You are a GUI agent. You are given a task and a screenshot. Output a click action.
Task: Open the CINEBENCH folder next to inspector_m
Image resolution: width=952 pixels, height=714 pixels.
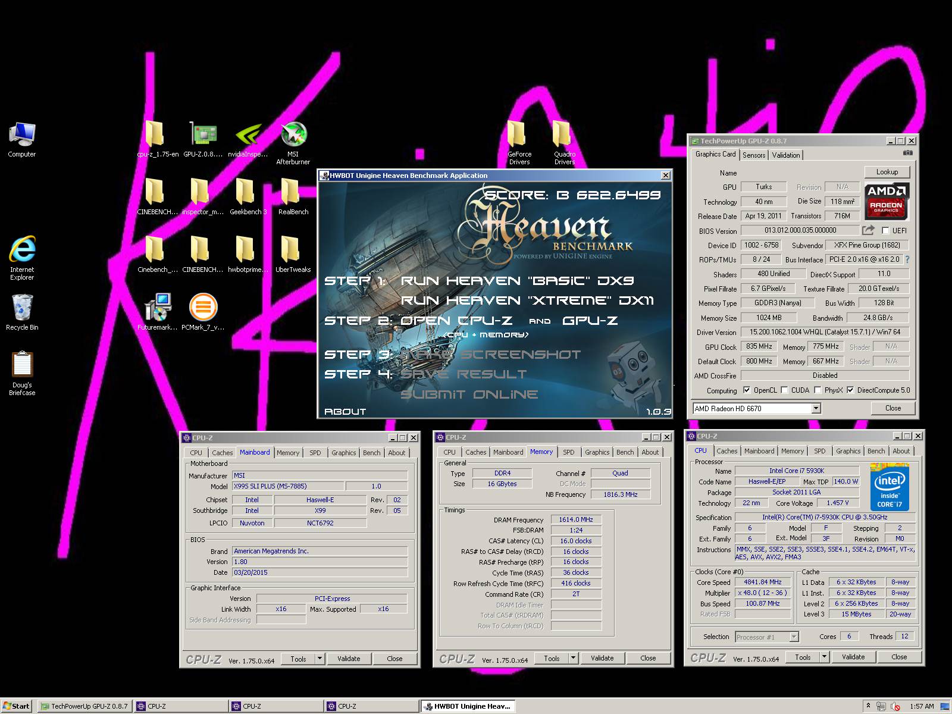pyautogui.click(x=156, y=198)
